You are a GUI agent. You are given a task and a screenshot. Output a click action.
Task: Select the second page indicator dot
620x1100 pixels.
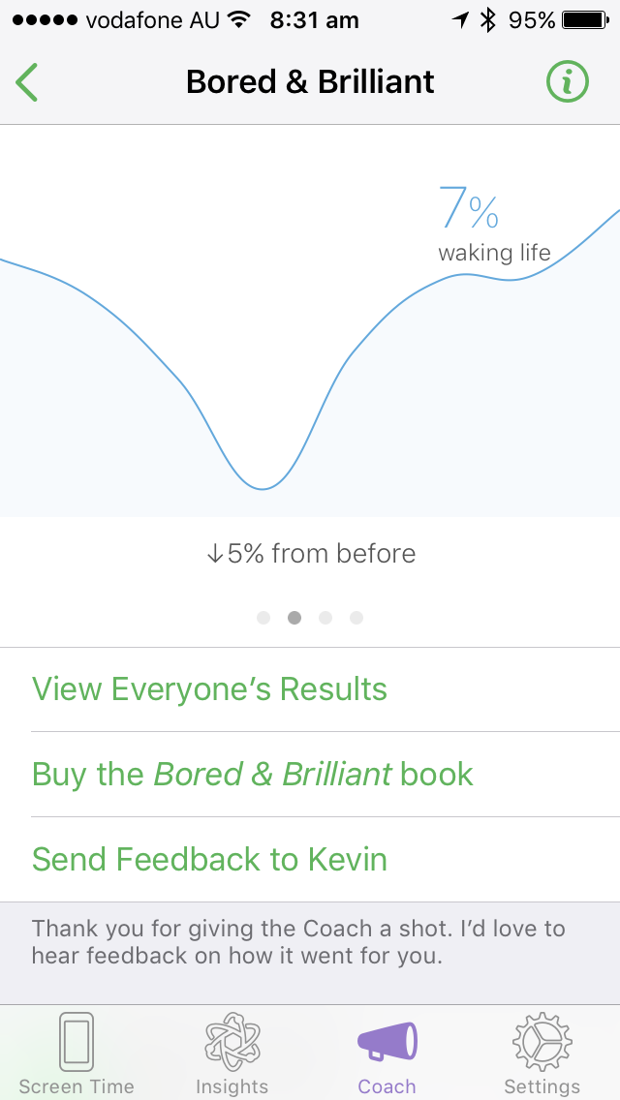294,618
